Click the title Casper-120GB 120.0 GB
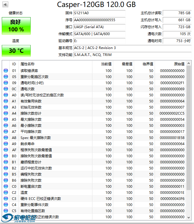Screen dimensions: 194x224 96,5
